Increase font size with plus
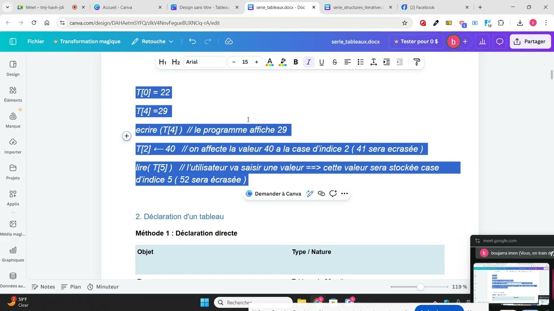Image resolution: width=554 pixels, height=311 pixels. pyautogui.click(x=256, y=62)
